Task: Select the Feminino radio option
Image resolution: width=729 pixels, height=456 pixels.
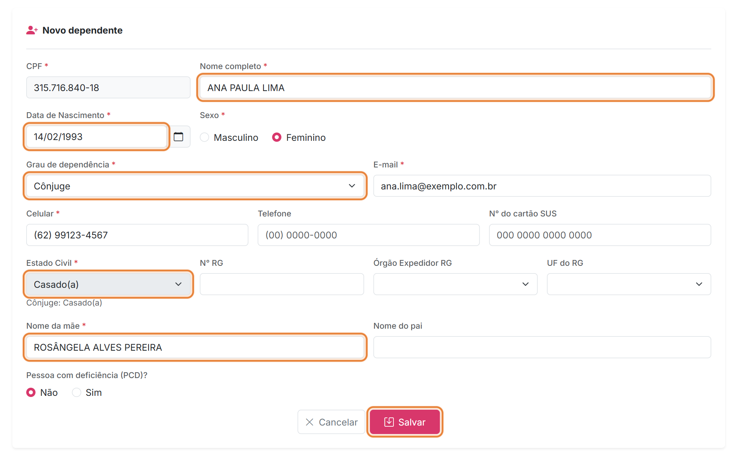Action: (277, 137)
